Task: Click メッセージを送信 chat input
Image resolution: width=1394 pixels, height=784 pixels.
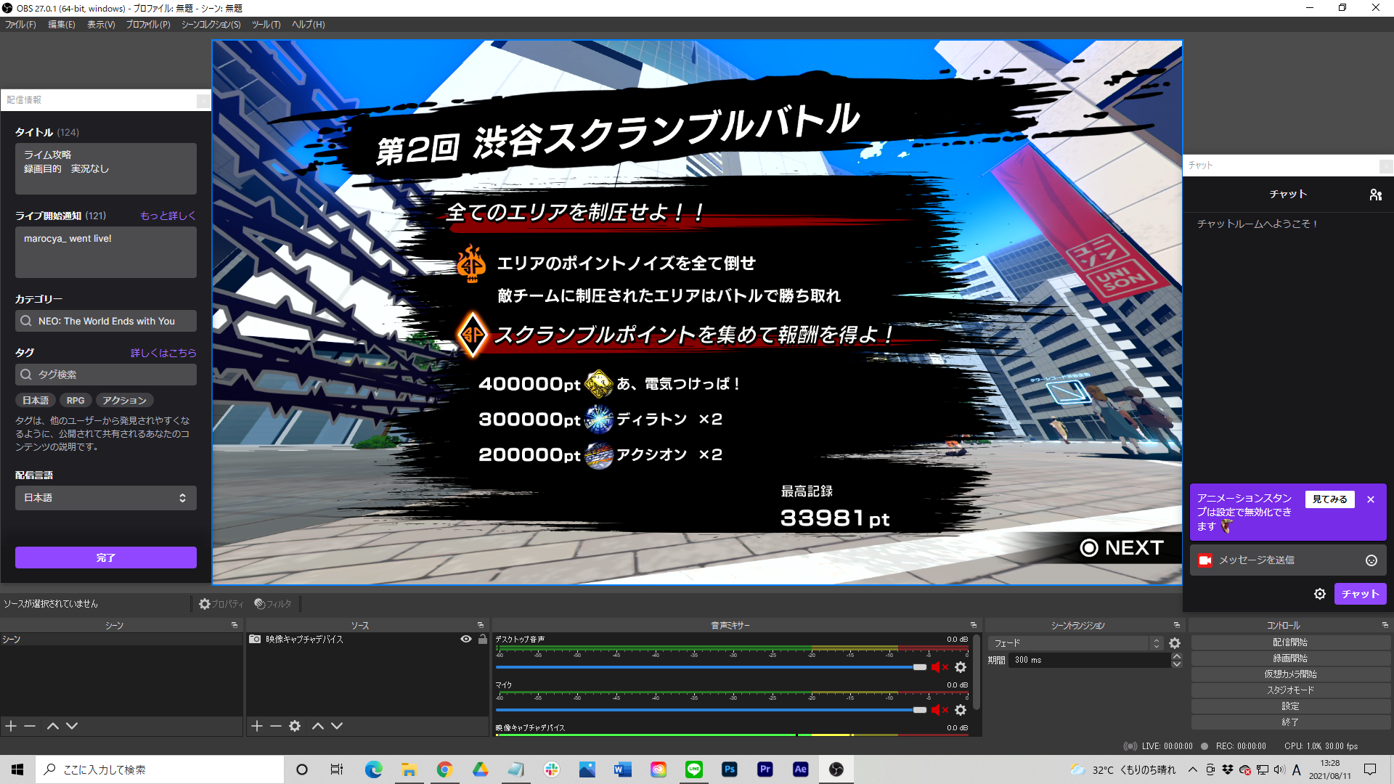Action: [1289, 560]
